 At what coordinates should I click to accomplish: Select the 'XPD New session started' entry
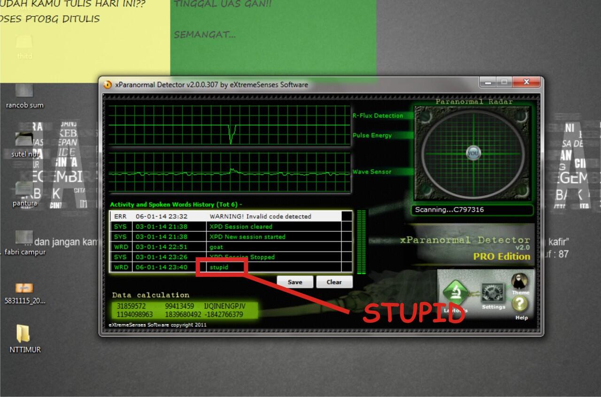click(x=231, y=237)
